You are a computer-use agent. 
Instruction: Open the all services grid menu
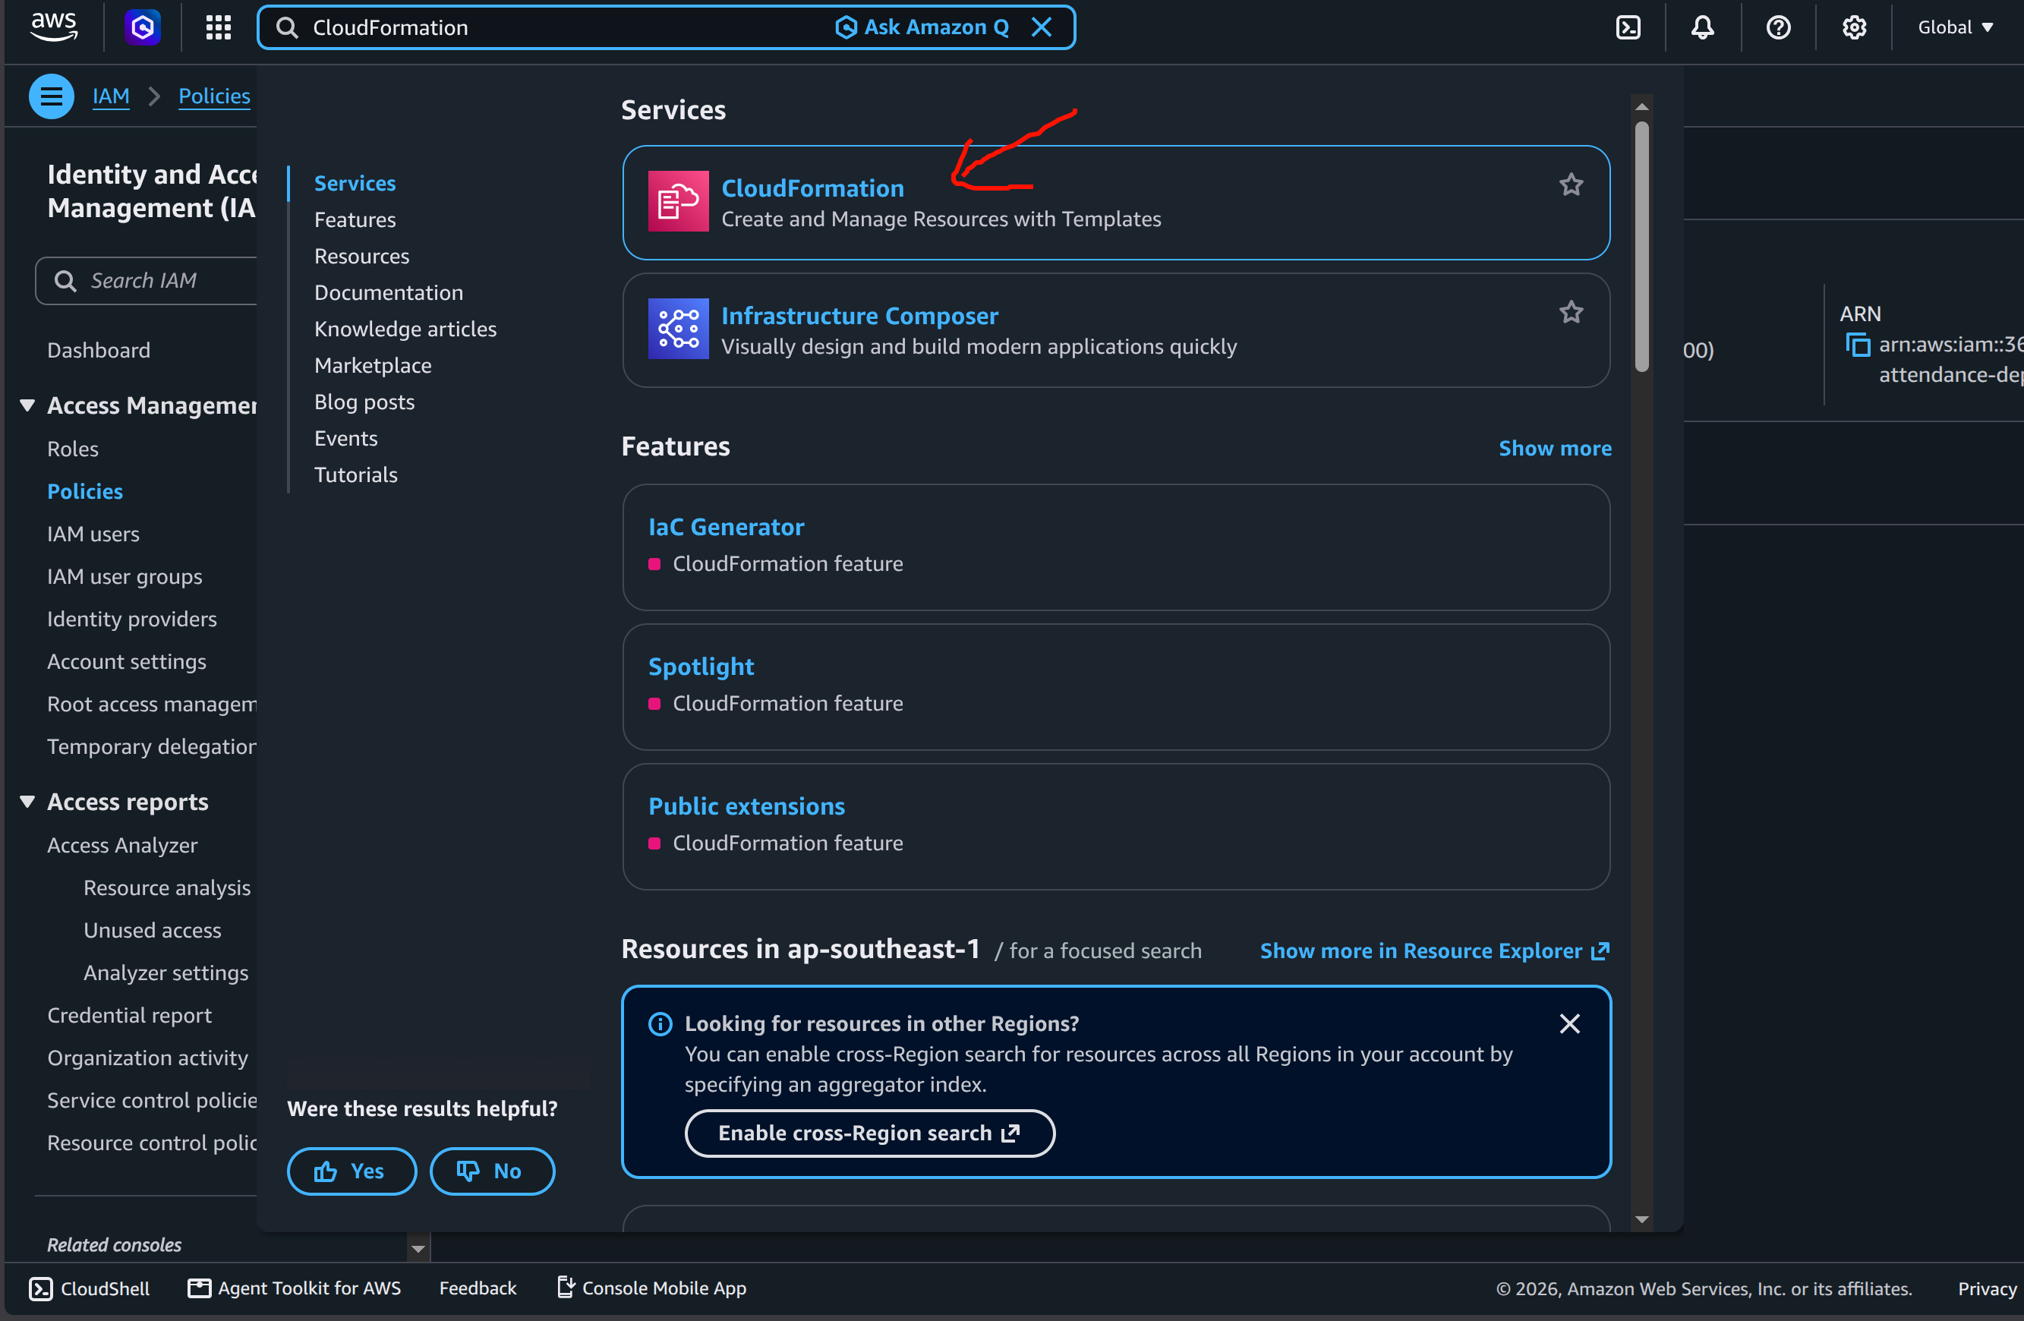pos(219,27)
